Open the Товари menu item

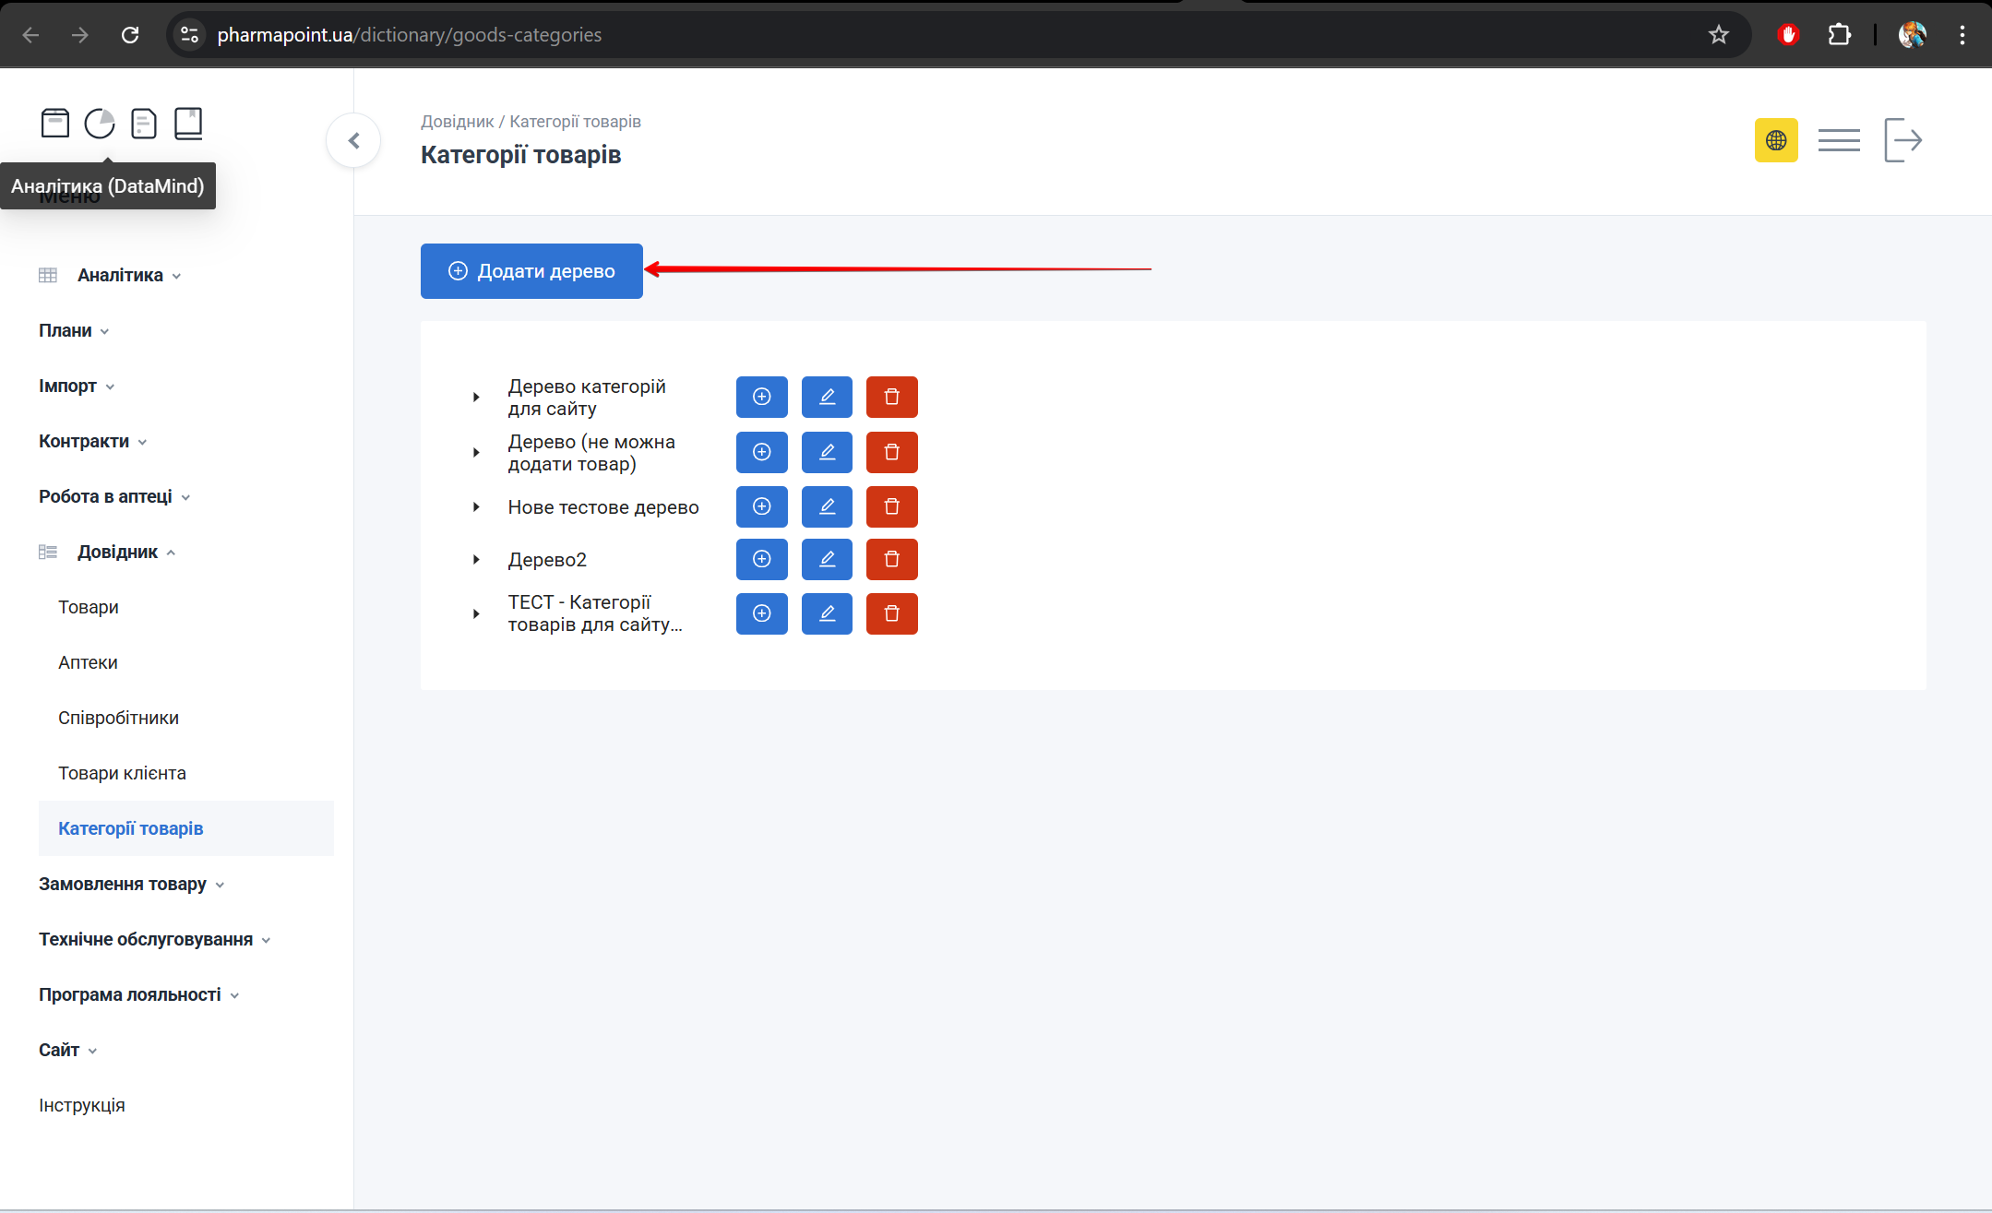coord(89,607)
